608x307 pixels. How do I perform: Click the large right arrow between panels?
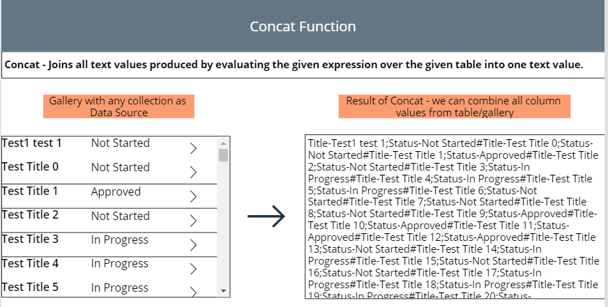pos(267,216)
